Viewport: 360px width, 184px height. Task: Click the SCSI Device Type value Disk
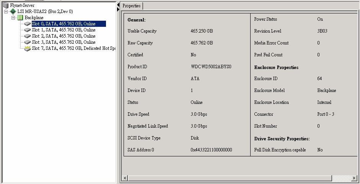[x=195, y=138]
